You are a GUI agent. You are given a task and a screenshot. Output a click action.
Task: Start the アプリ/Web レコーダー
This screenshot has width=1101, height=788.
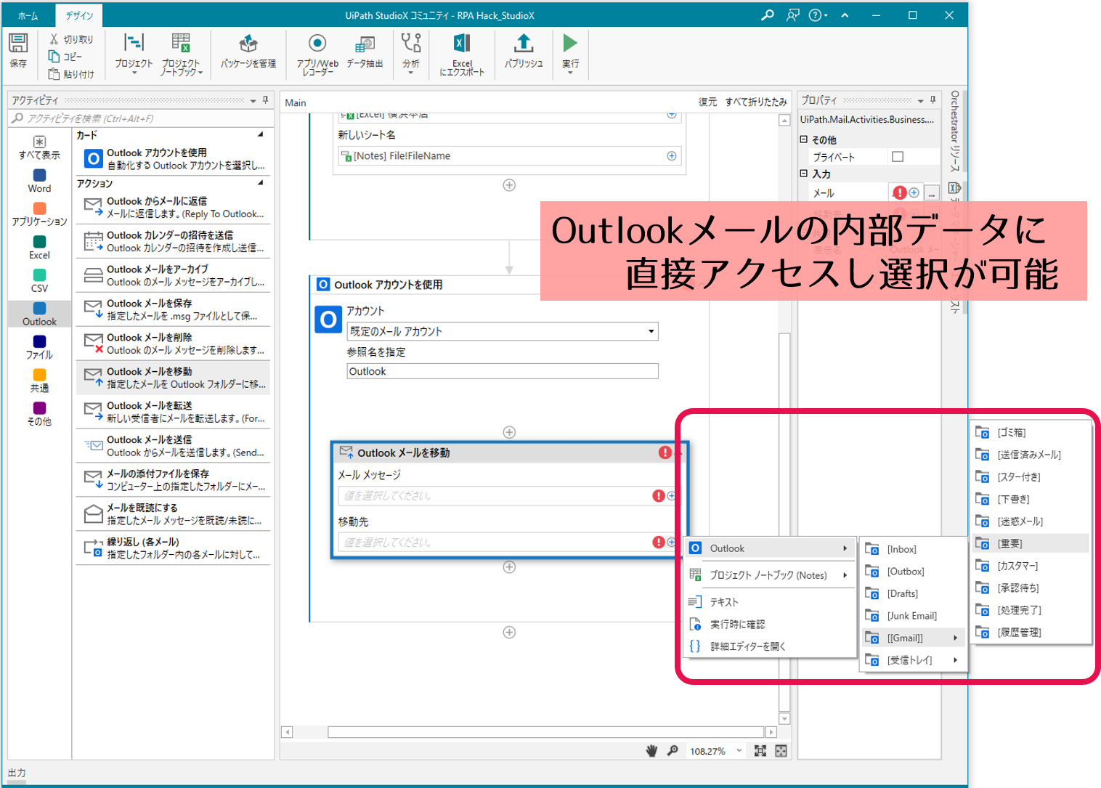317,54
